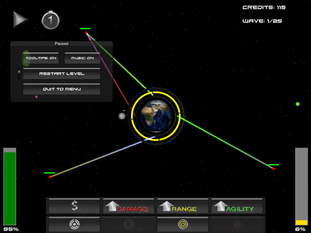Click the dollar sign credits button

[x=74, y=206]
